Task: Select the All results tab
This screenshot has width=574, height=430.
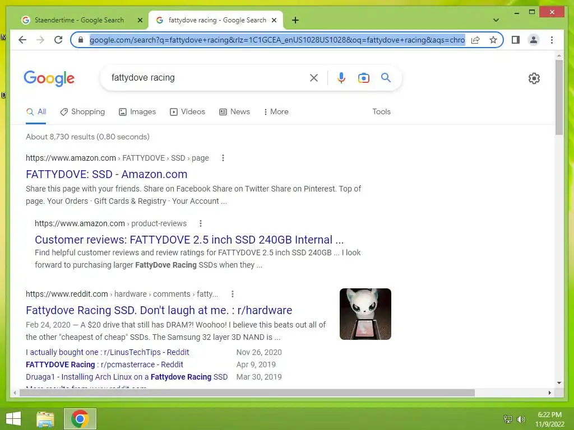Action: pos(36,111)
